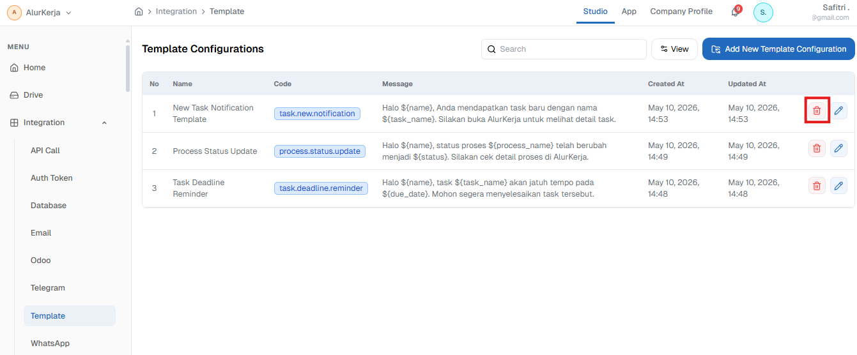Click message starting 'Halo ${name}, status proses'

point(495,151)
